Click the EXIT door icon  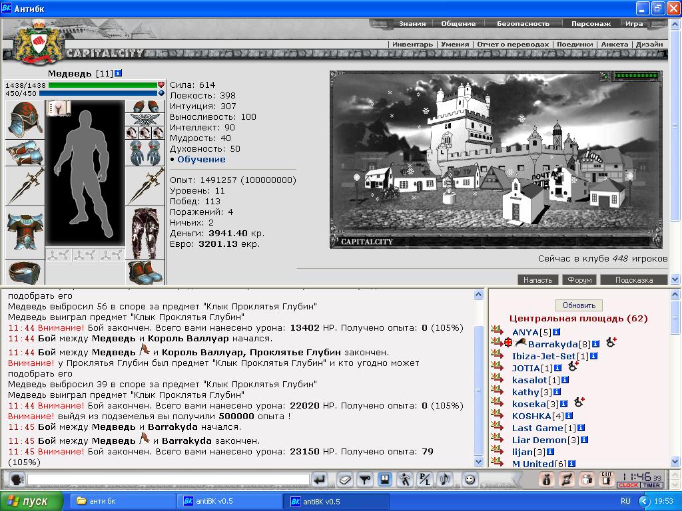point(607,479)
